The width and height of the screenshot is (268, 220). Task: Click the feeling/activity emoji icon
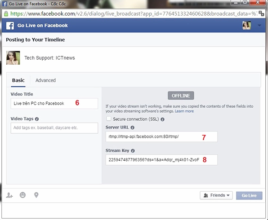(23, 195)
